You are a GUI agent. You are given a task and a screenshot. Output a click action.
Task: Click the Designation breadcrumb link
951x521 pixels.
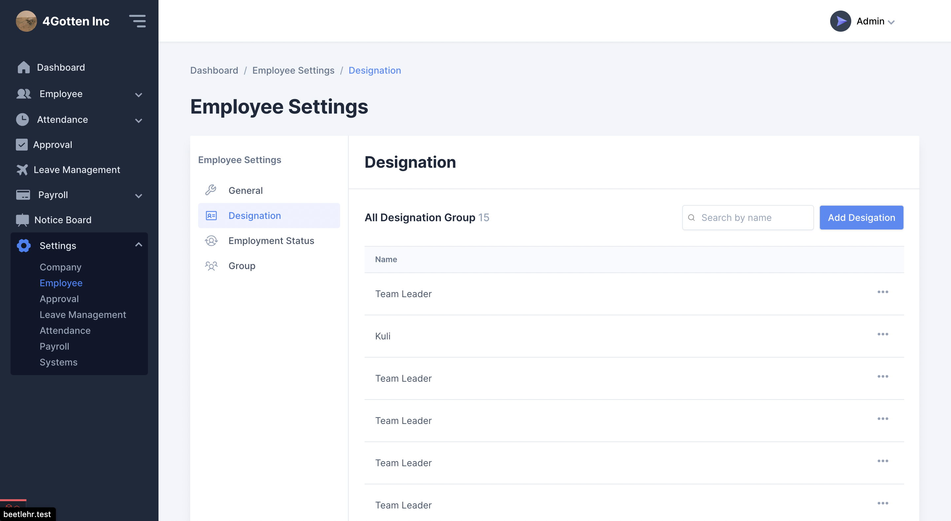point(374,70)
